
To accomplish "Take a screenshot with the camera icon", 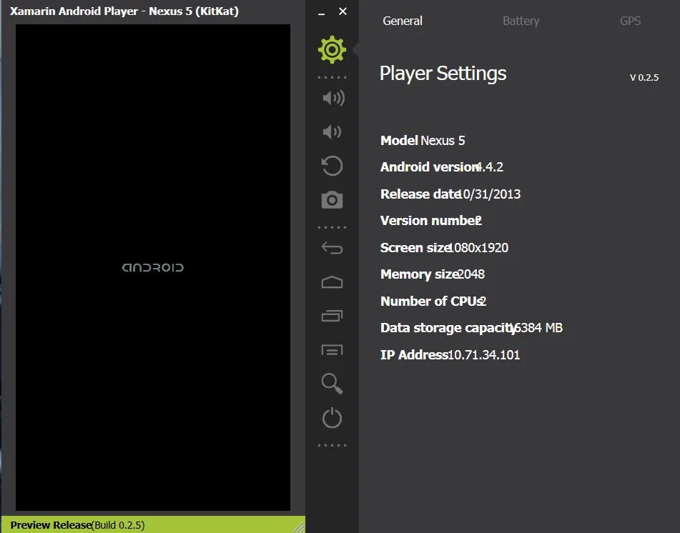I will point(332,200).
